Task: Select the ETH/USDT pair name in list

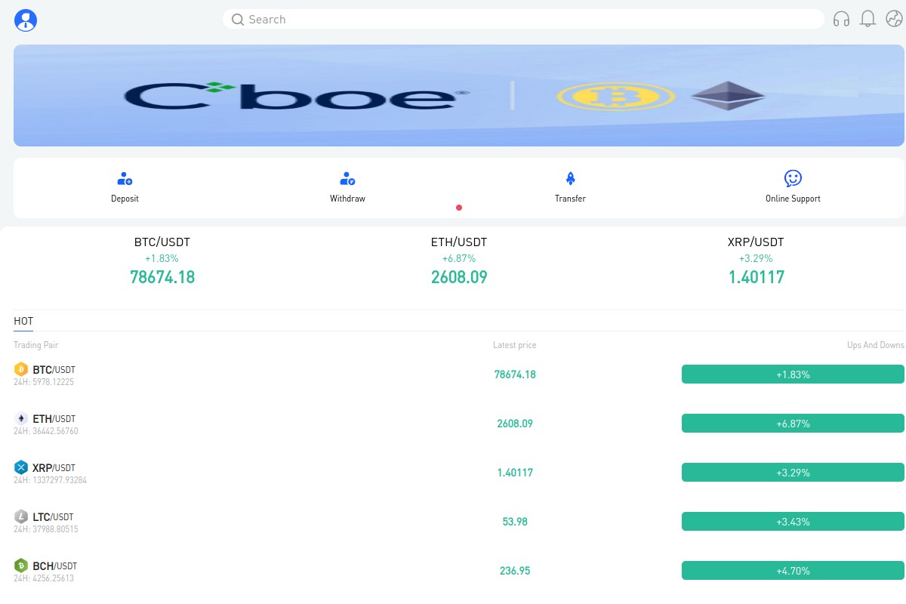Action: coord(54,419)
